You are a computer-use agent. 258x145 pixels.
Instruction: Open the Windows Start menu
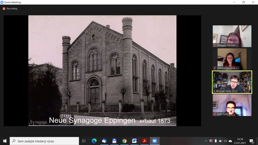coord(5,141)
